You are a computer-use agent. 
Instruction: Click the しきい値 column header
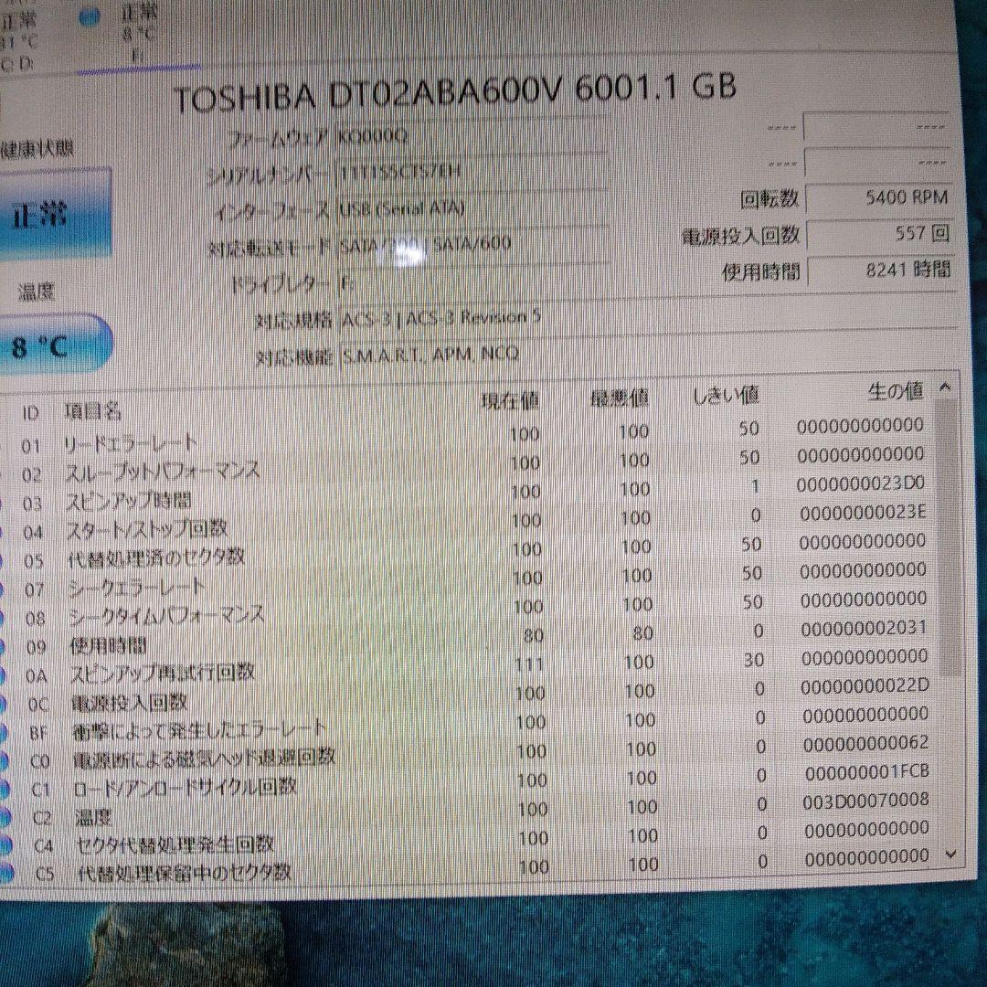coord(725,396)
